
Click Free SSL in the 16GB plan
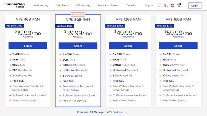click(168, 81)
